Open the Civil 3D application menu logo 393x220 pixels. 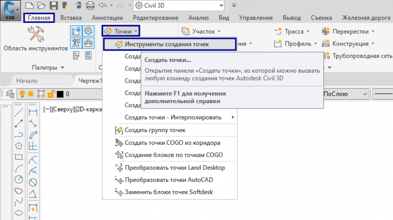tap(10, 10)
